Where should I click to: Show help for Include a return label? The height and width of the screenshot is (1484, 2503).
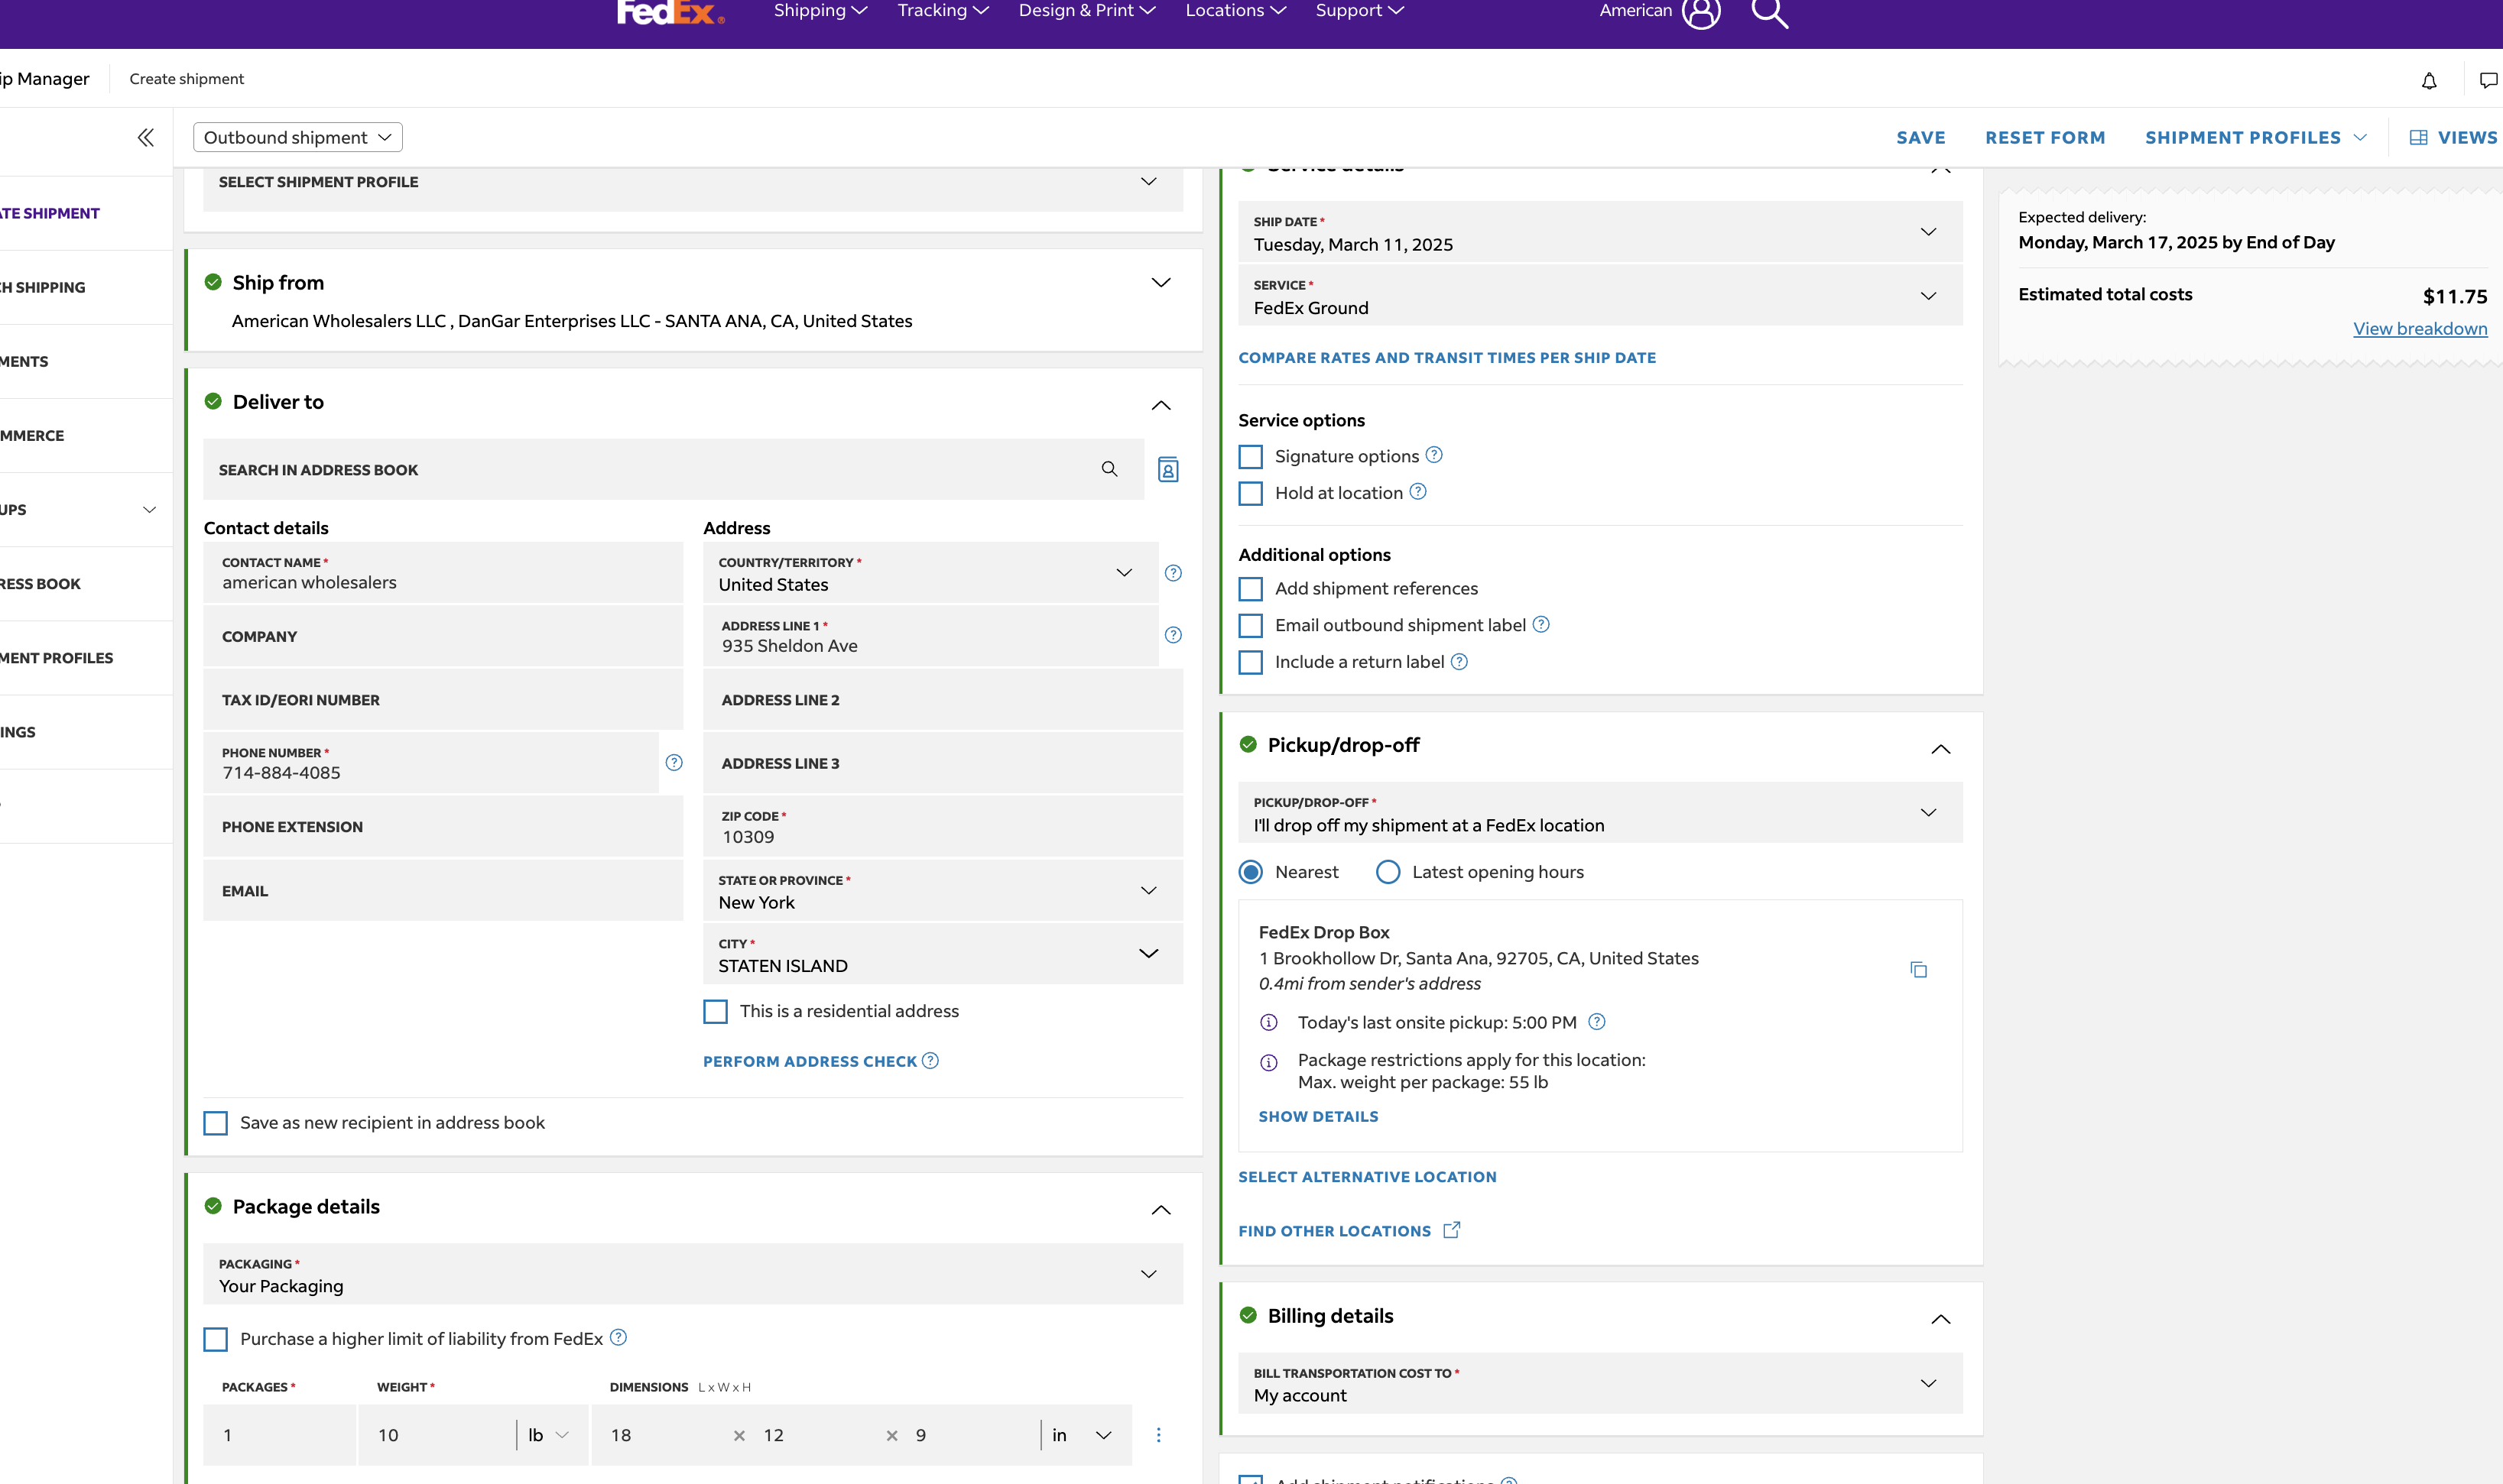pos(1459,661)
